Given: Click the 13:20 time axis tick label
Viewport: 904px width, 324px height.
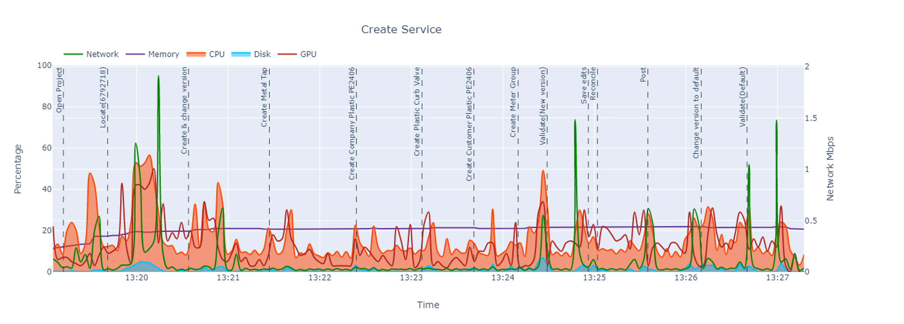Looking at the screenshot, I should coord(137,278).
